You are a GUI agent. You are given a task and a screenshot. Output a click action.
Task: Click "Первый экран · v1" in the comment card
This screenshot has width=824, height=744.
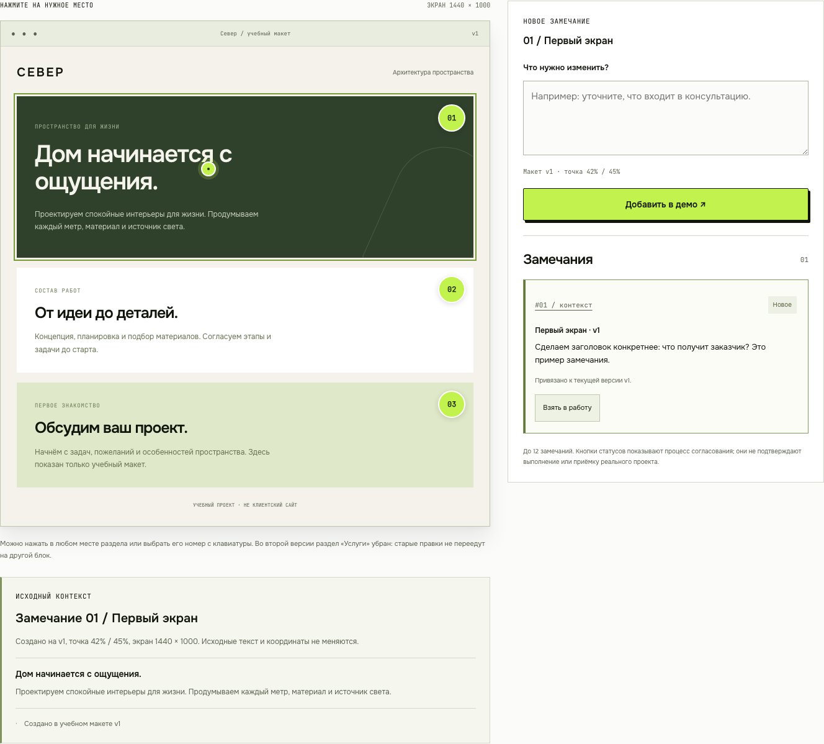point(567,330)
